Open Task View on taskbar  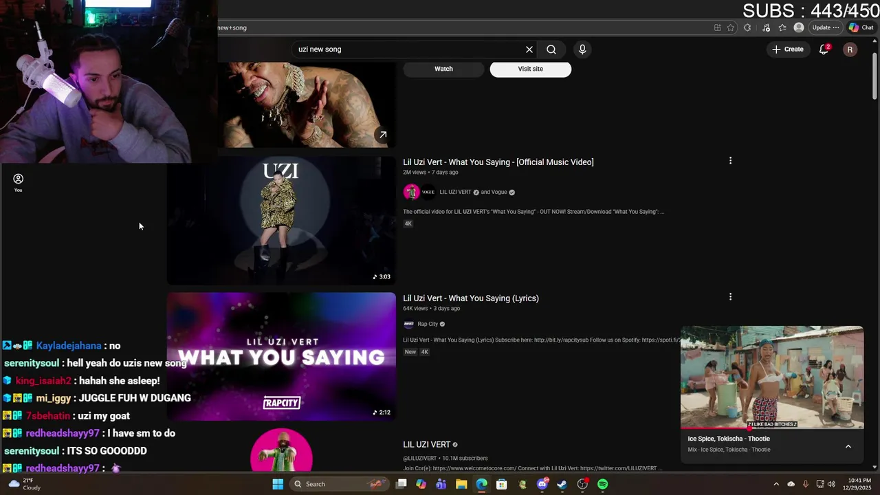401,484
